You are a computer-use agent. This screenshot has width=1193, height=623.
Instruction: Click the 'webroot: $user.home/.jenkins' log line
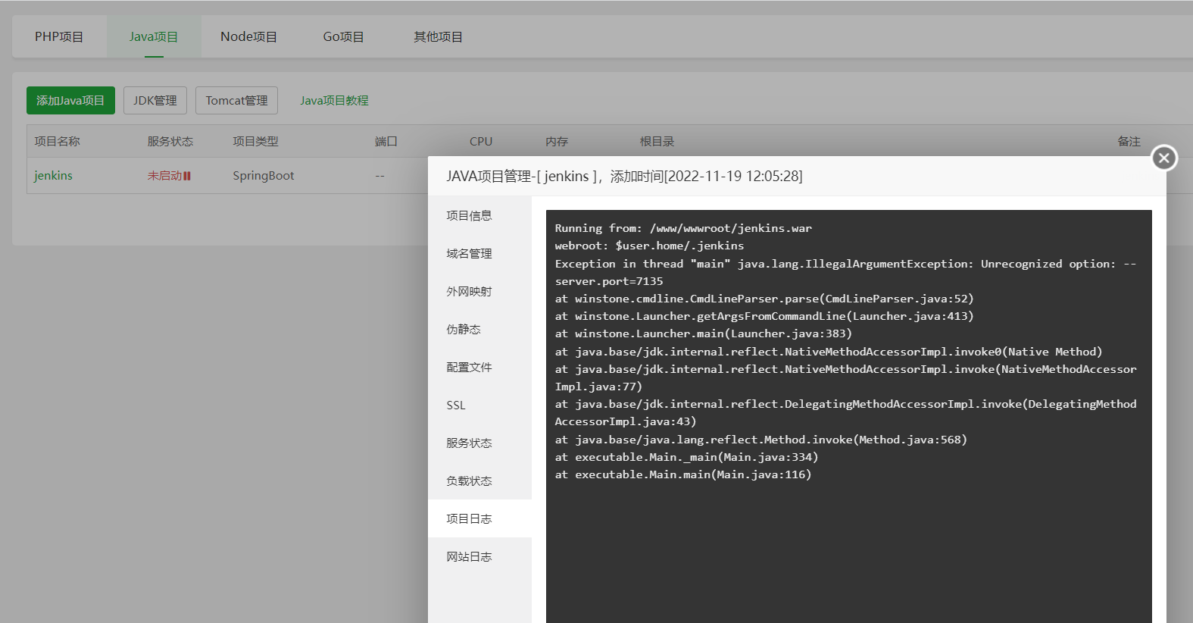(x=649, y=246)
